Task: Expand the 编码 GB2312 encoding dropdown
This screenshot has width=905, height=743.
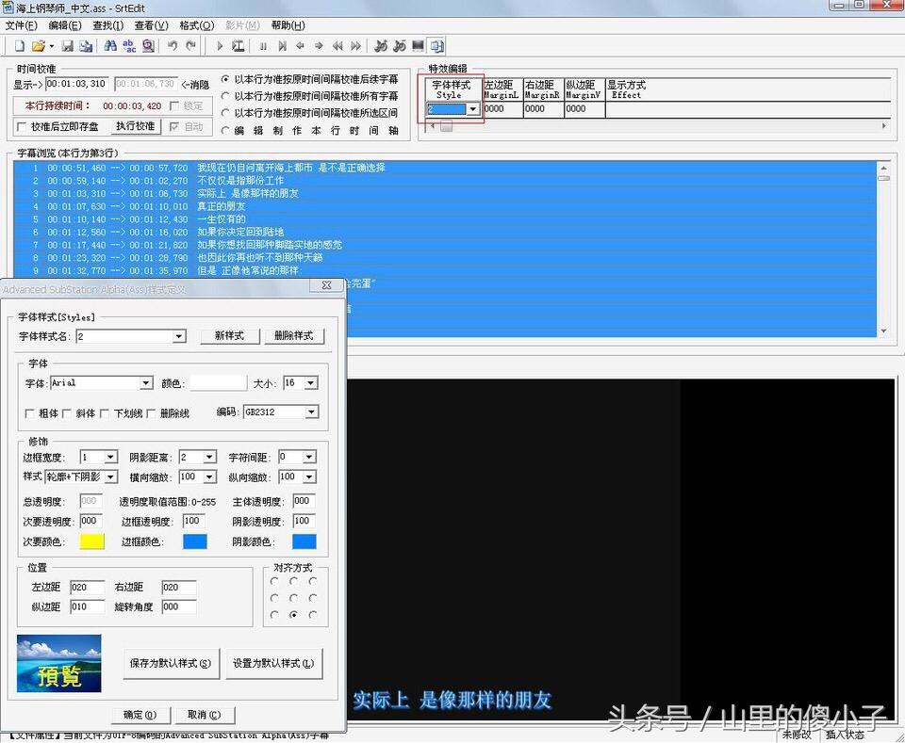Action: tap(311, 412)
